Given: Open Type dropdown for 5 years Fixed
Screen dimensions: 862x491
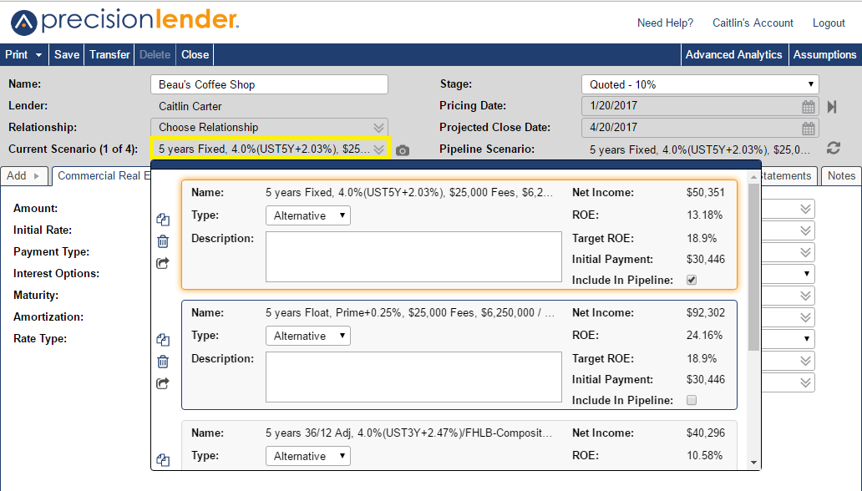Looking at the screenshot, I should 308,215.
